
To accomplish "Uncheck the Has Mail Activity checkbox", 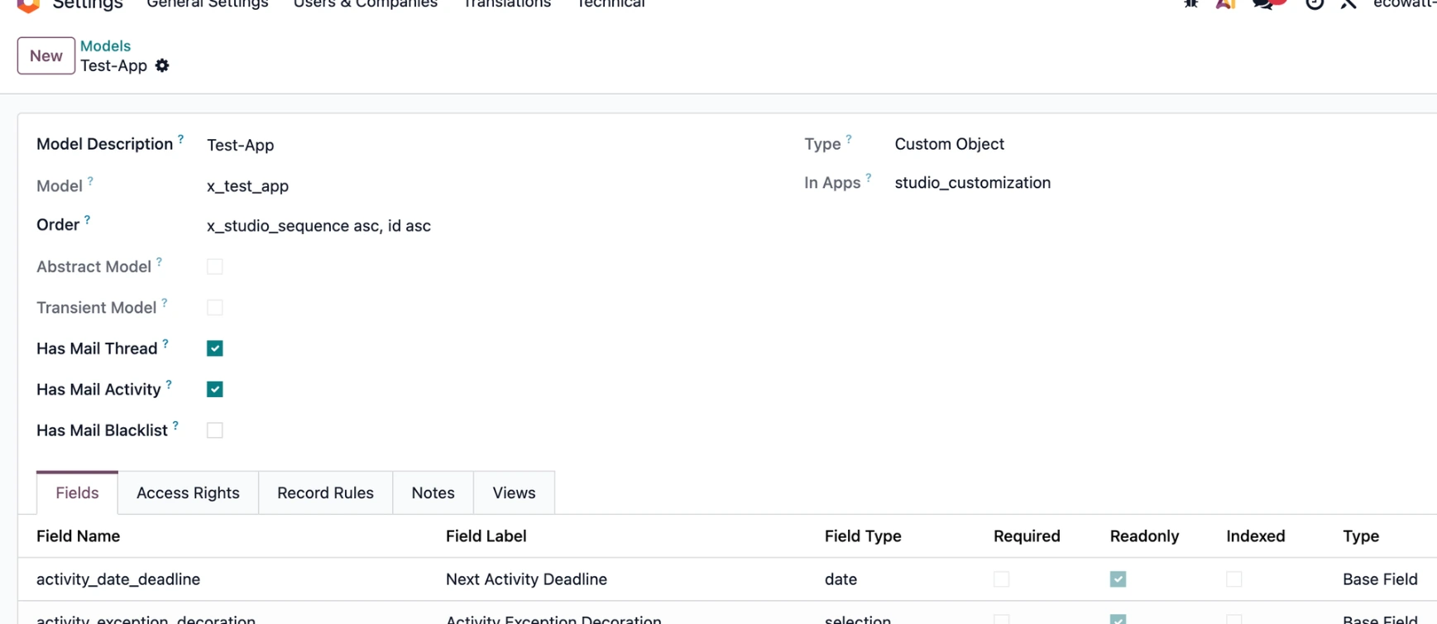I will coord(215,389).
